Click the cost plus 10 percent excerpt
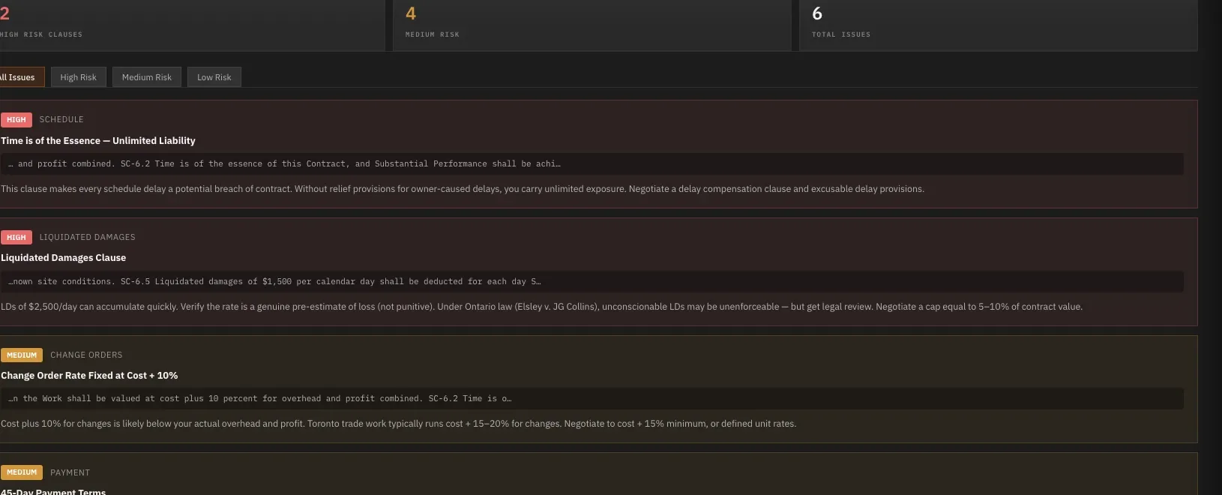1222x495 pixels. [x=592, y=398]
